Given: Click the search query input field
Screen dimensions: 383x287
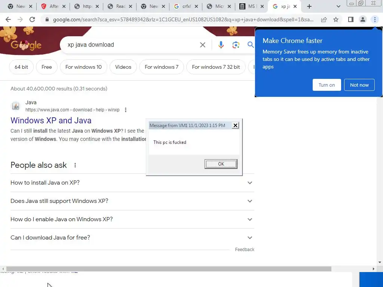Looking at the screenshot, I should pyautogui.click(x=132, y=45).
